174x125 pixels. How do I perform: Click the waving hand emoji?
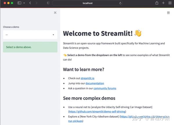tap(138, 33)
